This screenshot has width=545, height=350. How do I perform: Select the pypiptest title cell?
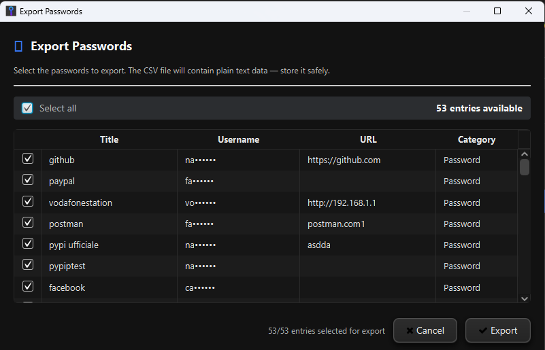109,266
